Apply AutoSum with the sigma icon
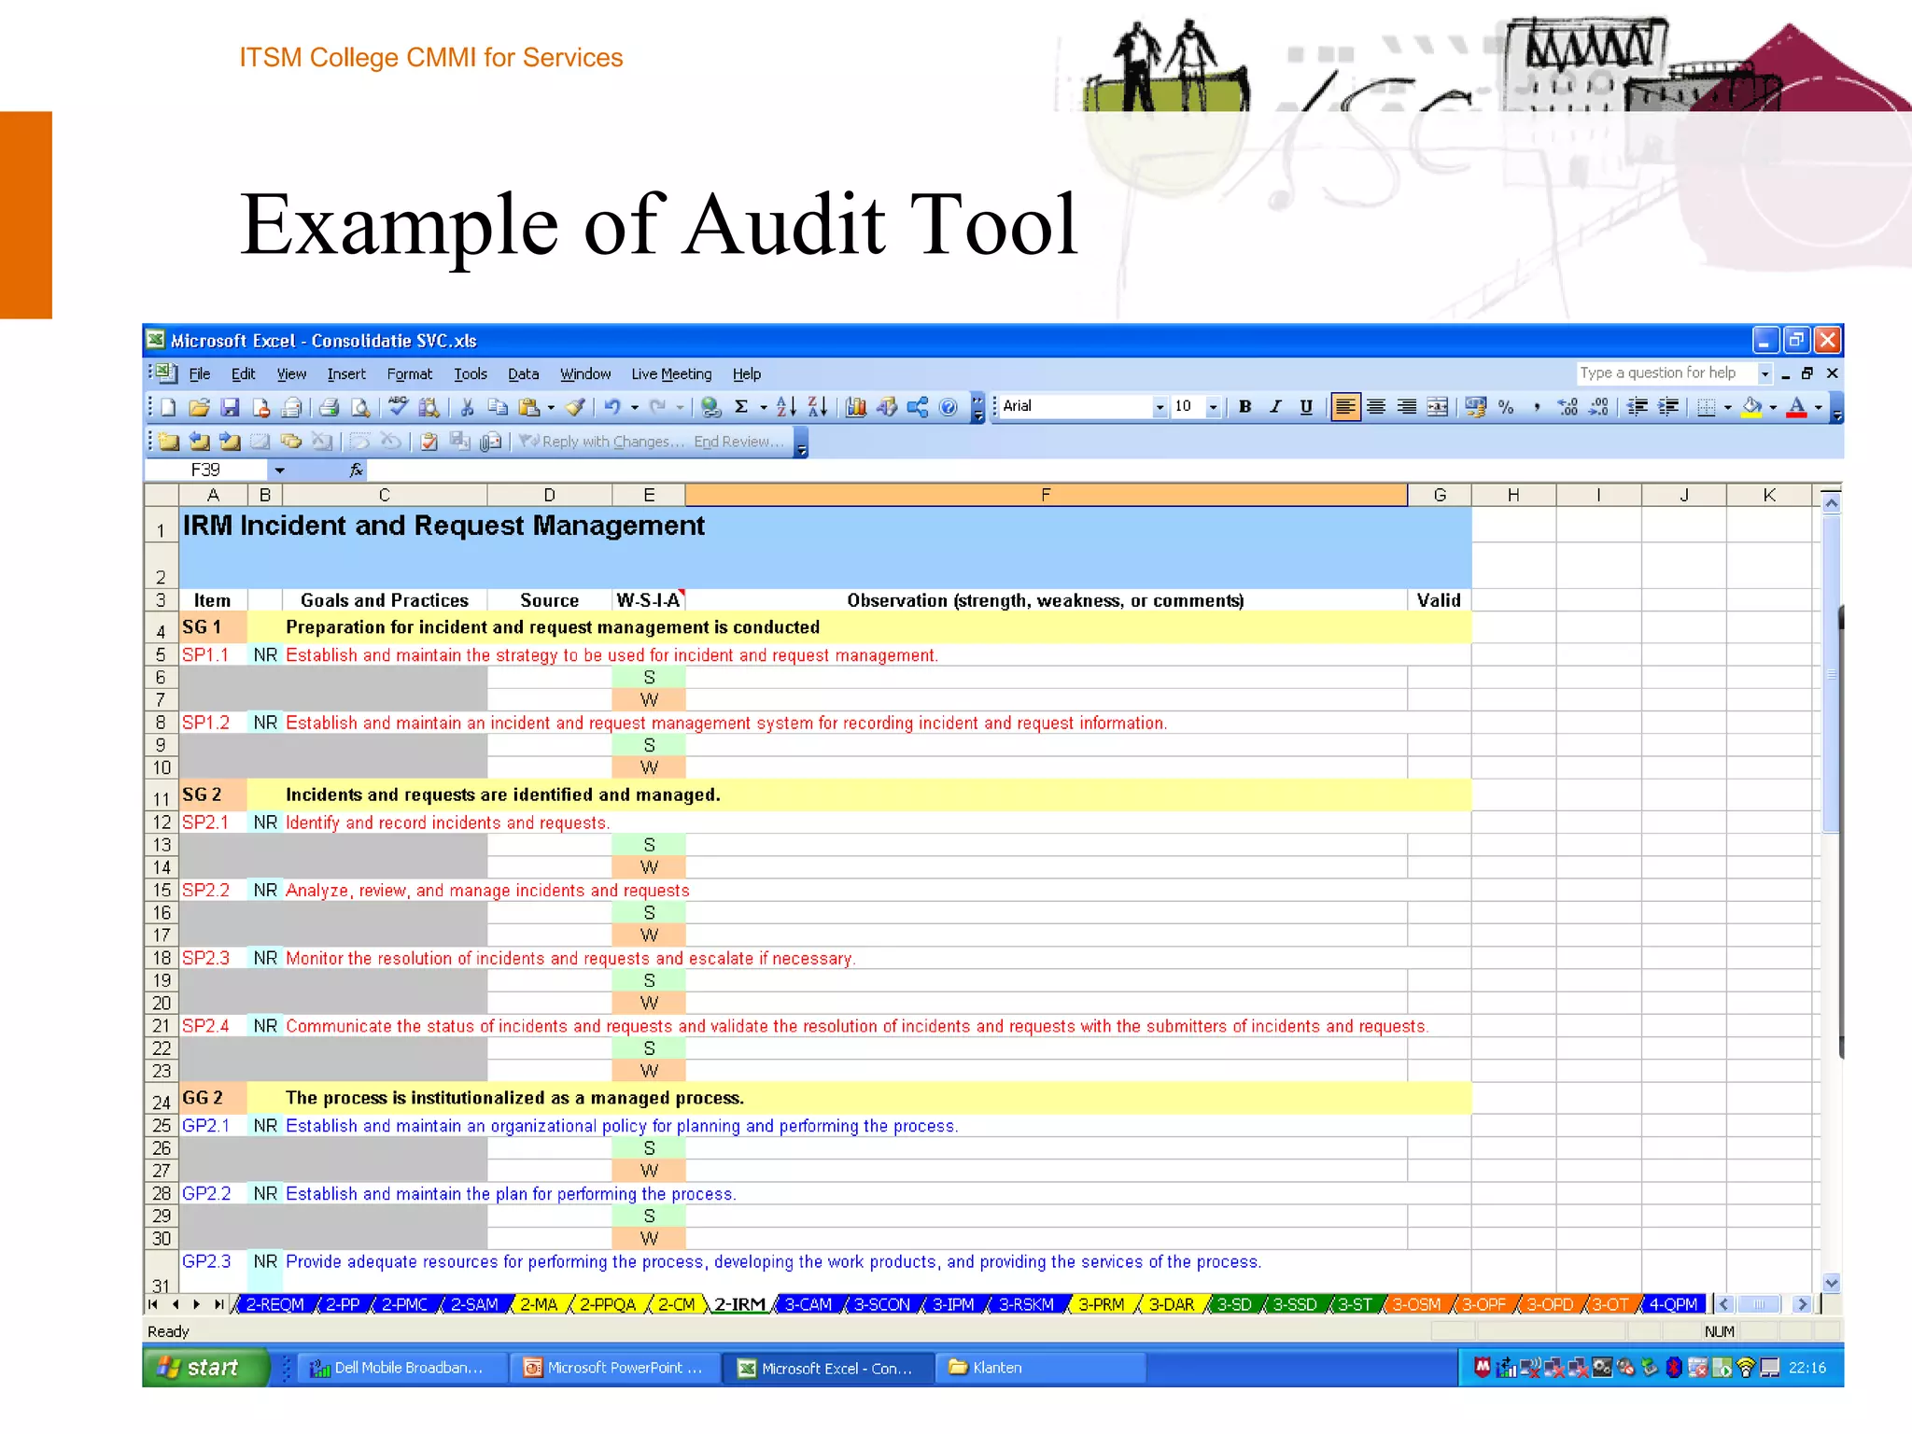 point(741,407)
